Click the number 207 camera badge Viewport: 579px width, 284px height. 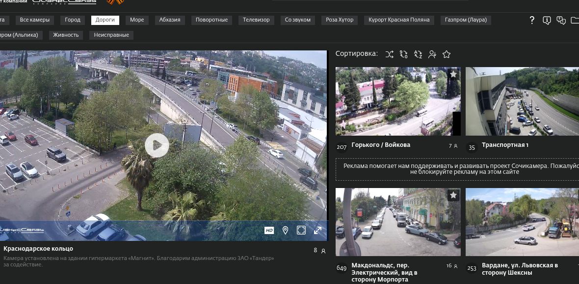pyautogui.click(x=342, y=147)
